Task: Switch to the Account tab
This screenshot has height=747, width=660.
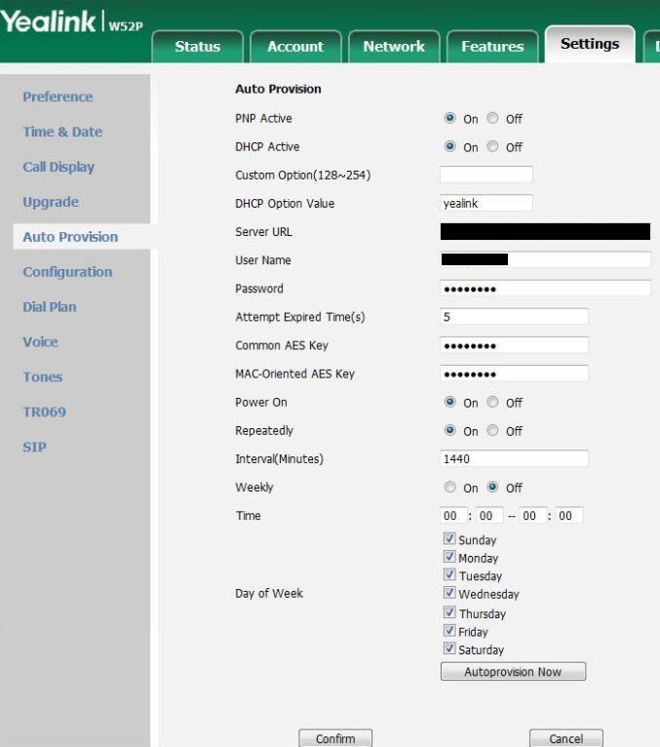Action: [294, 46]
